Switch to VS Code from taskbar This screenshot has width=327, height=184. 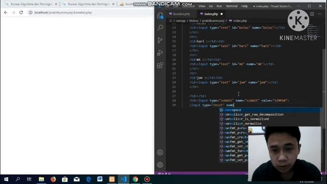(x=124, y=179)
